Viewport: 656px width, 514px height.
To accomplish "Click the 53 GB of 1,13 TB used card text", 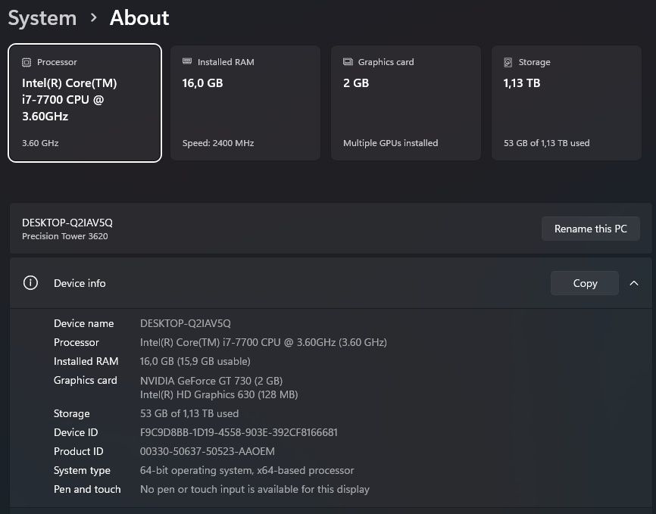I will [546, 143].
